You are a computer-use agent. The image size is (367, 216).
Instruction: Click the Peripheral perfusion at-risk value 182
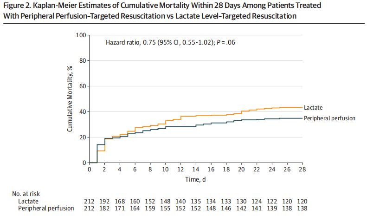105,208
